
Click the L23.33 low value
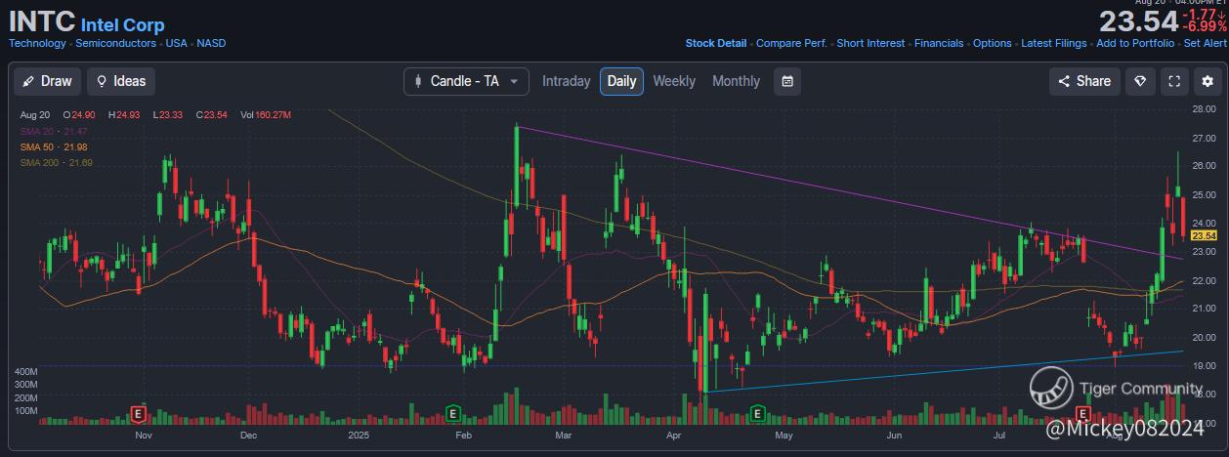[x=170, y=115]
